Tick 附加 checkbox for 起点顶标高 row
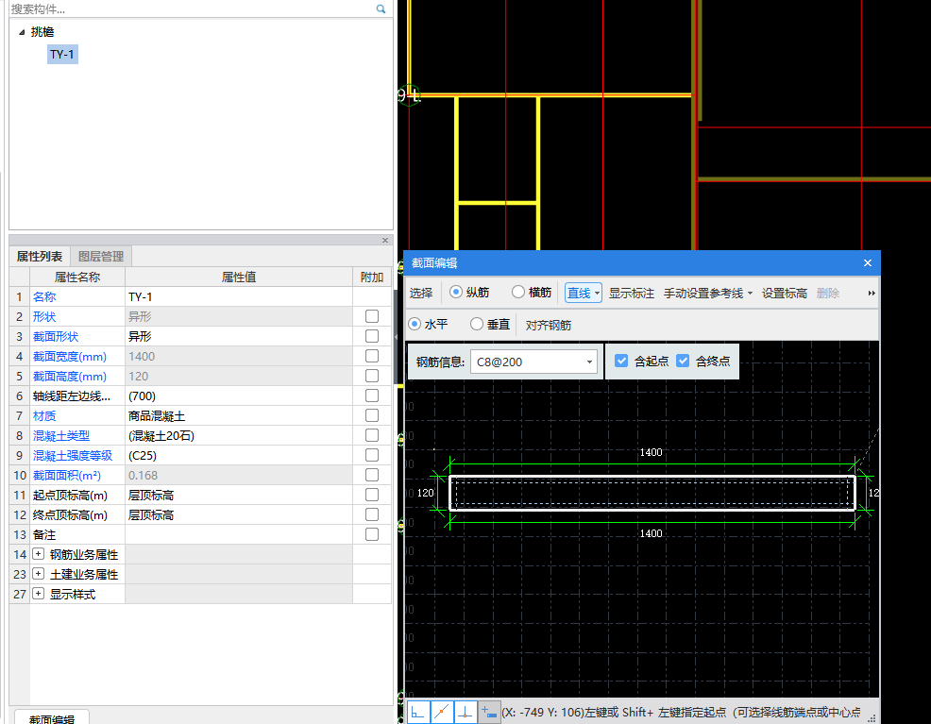This screenshot has height=724, width=931. click(x=372, y=495)
